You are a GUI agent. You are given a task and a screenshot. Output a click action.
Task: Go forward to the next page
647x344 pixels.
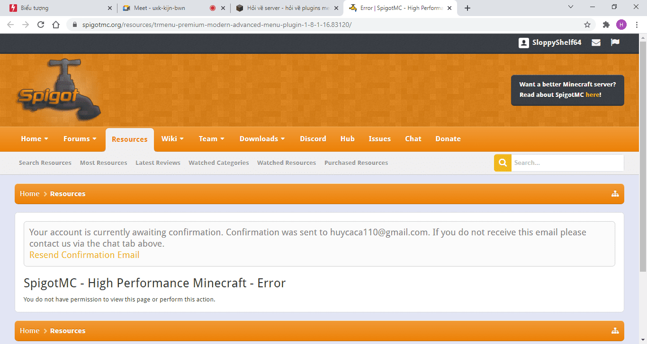[26, 25]
